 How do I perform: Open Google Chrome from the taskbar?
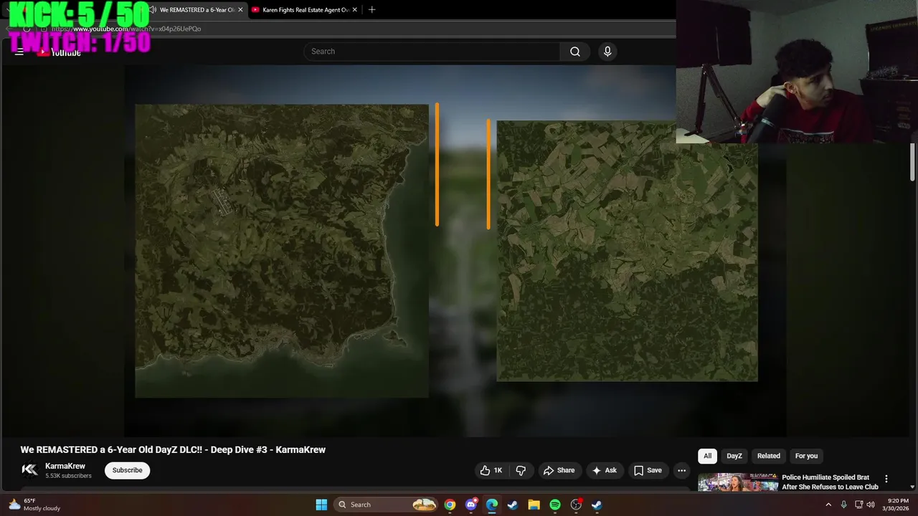tap(450, 505)
